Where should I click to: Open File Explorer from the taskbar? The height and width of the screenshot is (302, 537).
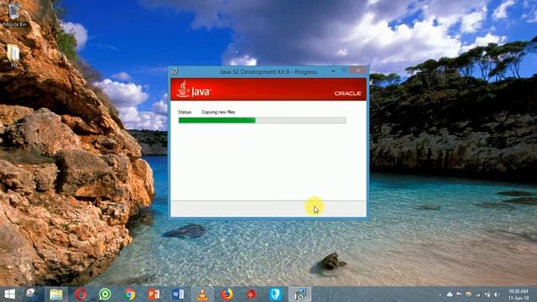pos(56,294)
